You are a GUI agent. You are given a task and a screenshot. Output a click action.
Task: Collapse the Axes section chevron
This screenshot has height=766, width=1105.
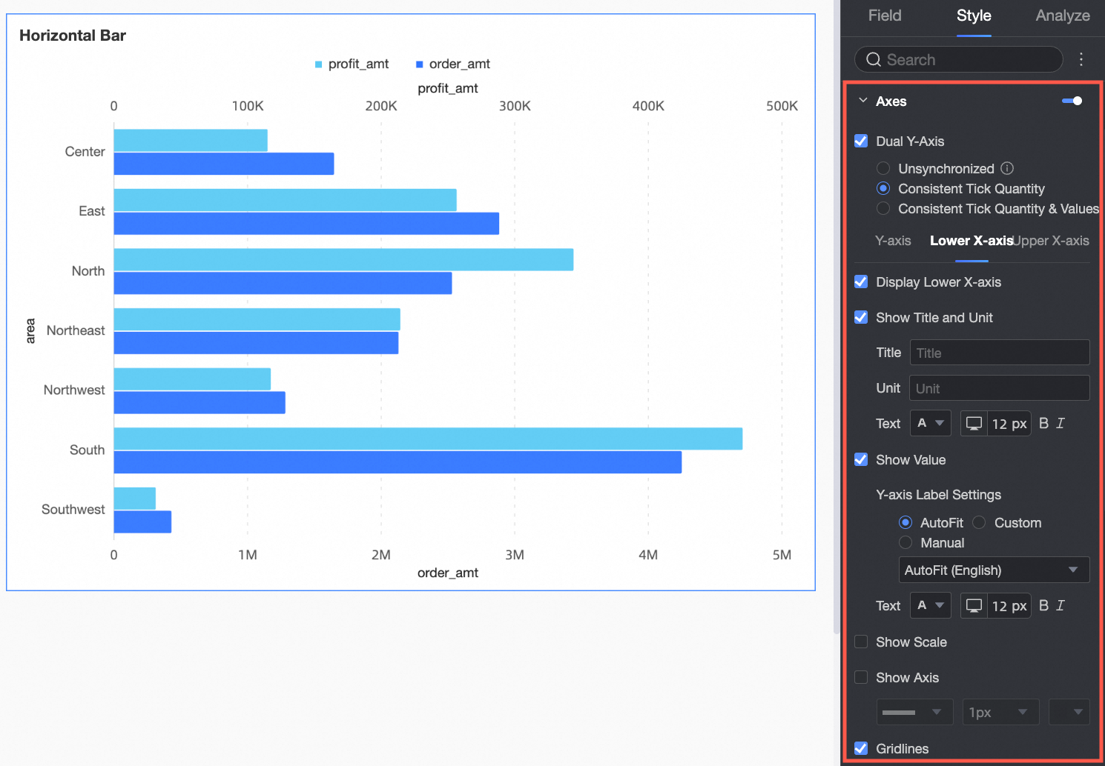pos(863,101)
